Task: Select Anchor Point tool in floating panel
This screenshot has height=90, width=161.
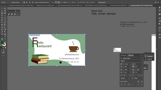Action: [x=18, y=14]
